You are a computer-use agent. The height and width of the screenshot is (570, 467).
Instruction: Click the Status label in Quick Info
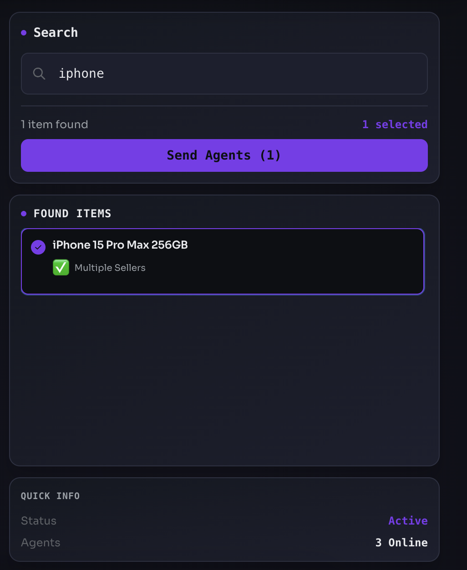click(x=39, y=521)
